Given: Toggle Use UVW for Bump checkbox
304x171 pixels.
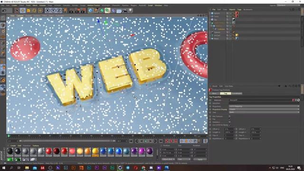Looking at the screenshot, I should (229, 125).
